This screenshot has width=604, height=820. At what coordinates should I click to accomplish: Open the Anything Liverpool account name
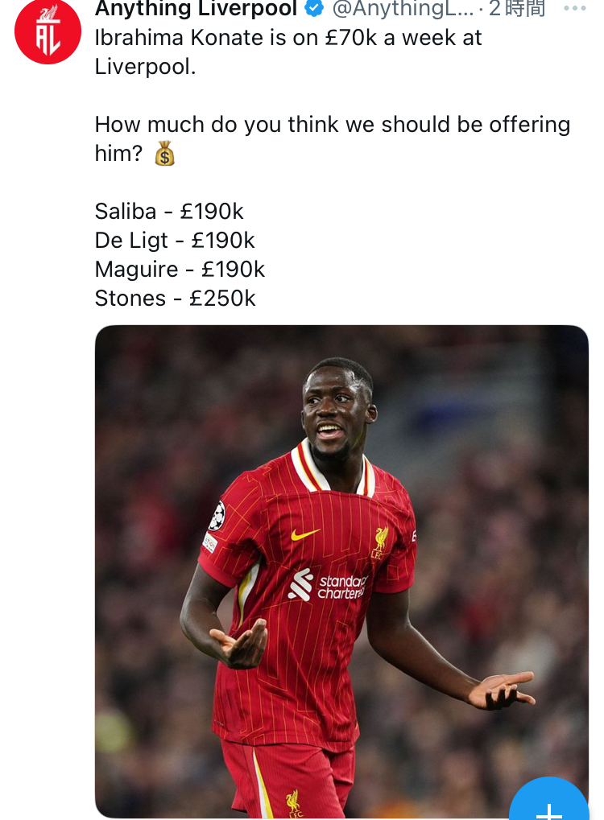click(197, 8)
